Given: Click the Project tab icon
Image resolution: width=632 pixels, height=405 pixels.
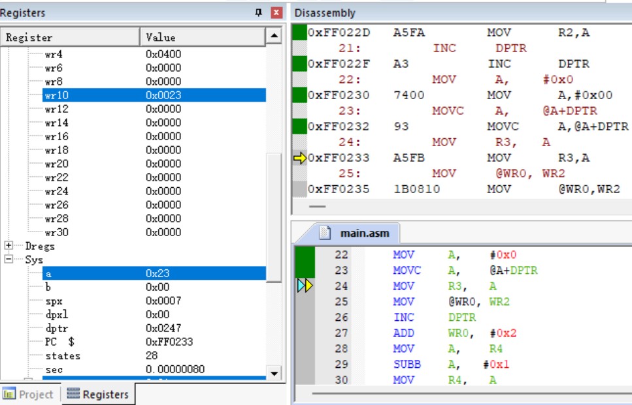Looking at the screenshot, I should [9, 394].
